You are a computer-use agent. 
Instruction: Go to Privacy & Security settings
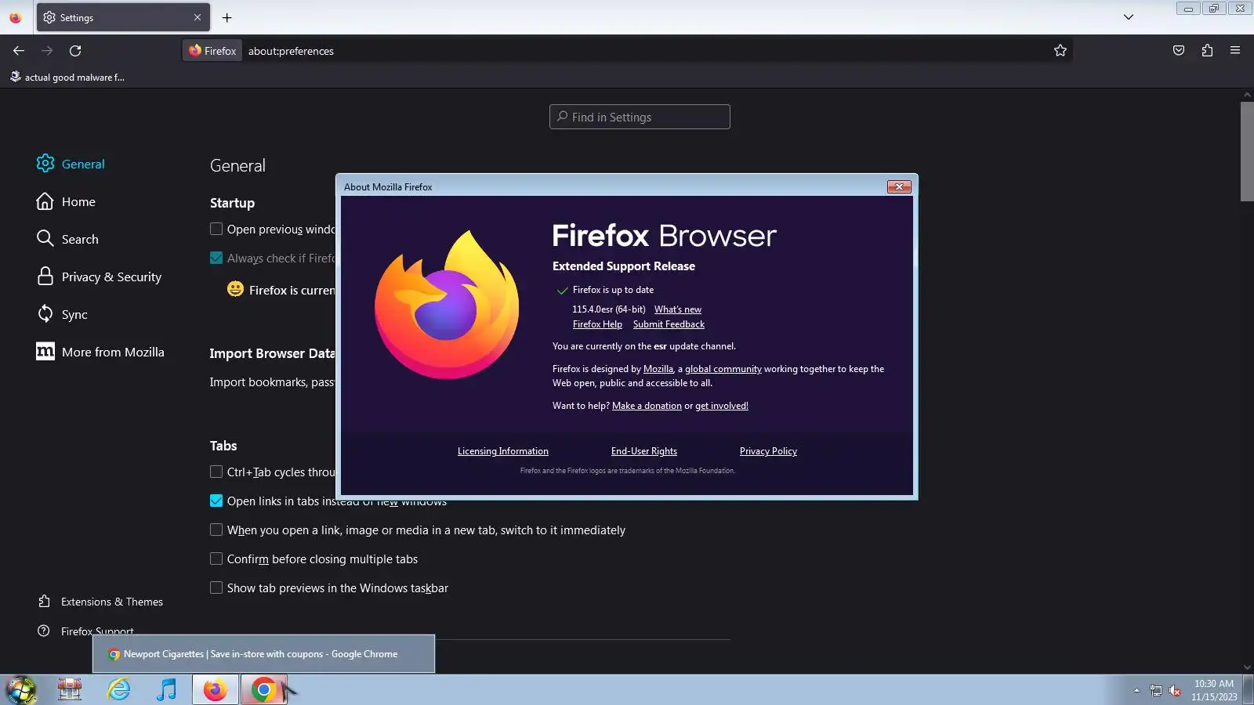tap(99, 277)
